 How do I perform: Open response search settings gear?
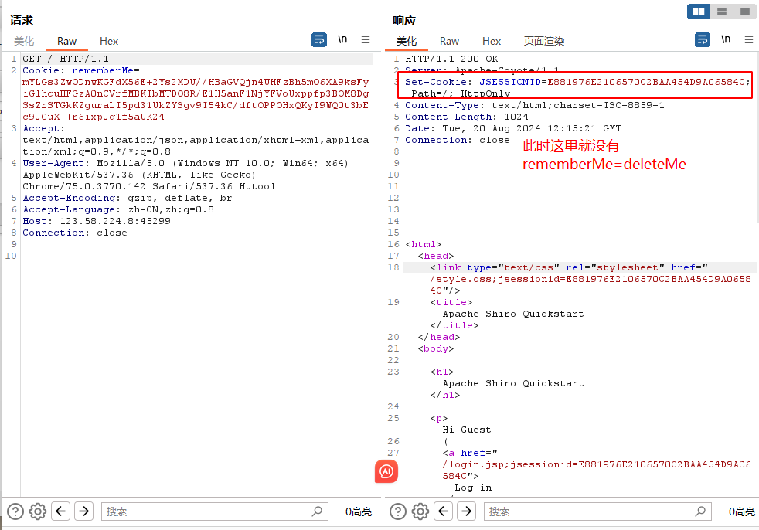[420, 511]
